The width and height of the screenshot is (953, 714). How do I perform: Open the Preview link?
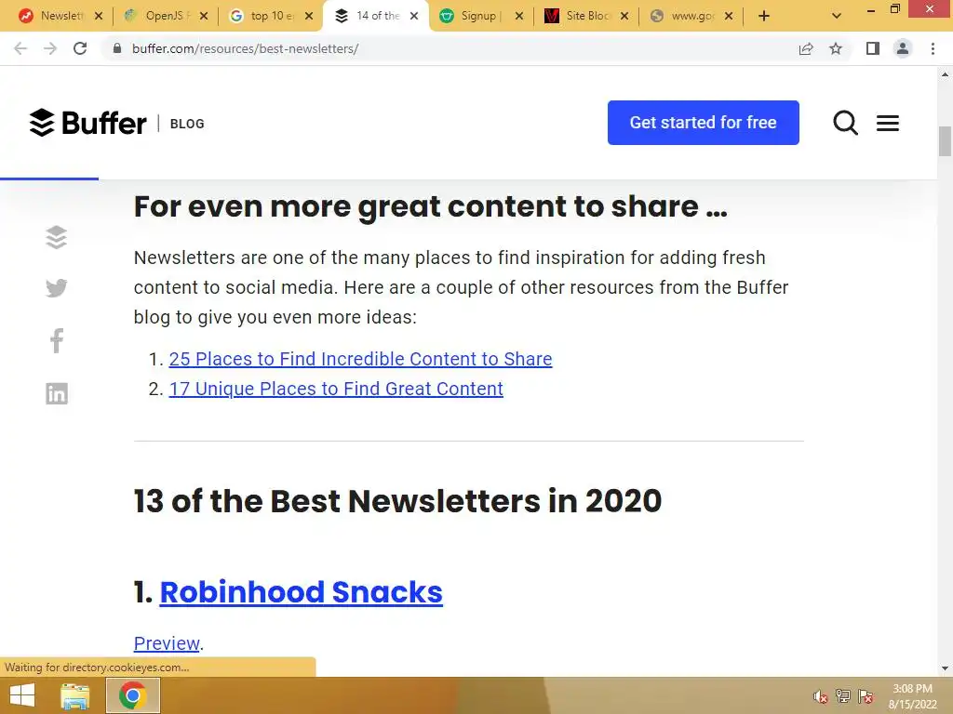167,643
